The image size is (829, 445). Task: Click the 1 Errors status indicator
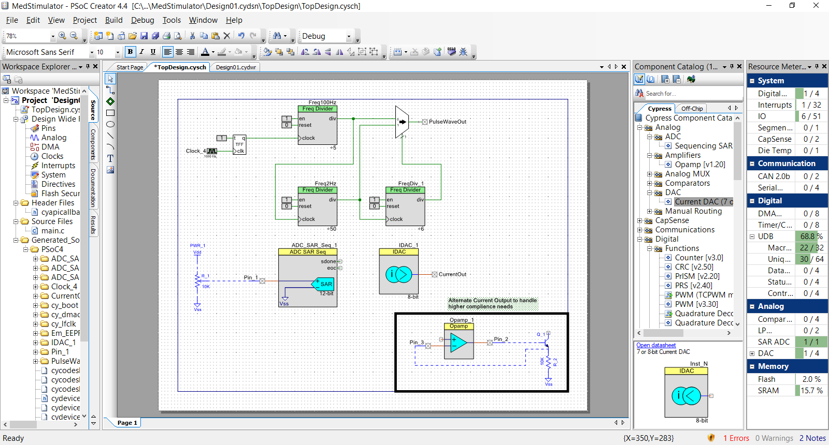coord(736,438)
